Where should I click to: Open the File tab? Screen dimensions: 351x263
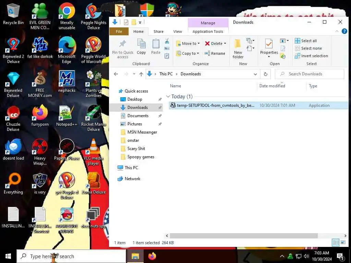(119, 32)
